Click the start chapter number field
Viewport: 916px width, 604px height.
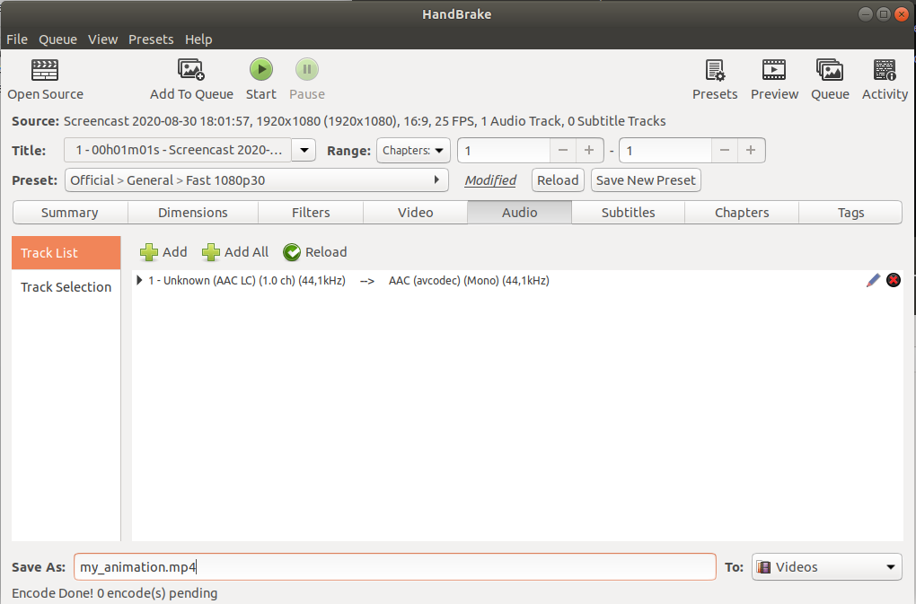[504, 151]
